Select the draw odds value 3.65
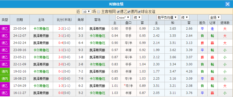233x97 pixels. coord(173,29)
